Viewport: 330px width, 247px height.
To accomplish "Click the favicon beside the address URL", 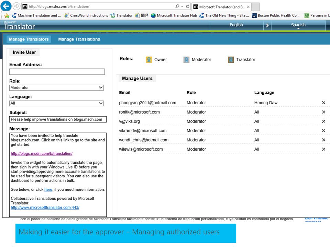I will (x=25, y=6).
